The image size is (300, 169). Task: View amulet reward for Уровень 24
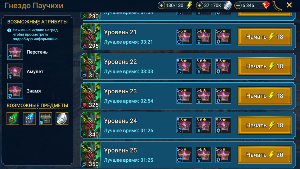(204, 125)
